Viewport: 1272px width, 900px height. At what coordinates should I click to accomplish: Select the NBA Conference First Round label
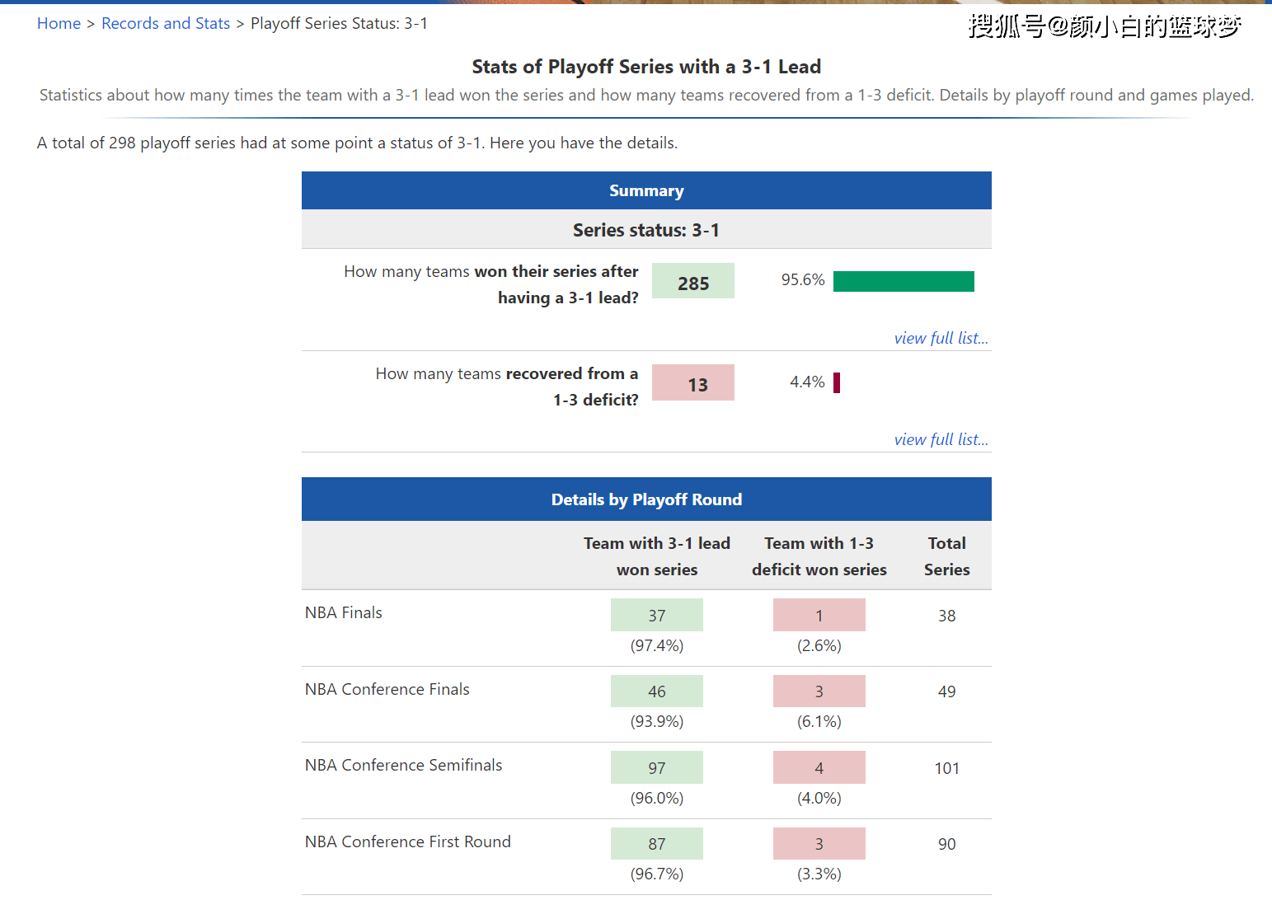point(407,842)
